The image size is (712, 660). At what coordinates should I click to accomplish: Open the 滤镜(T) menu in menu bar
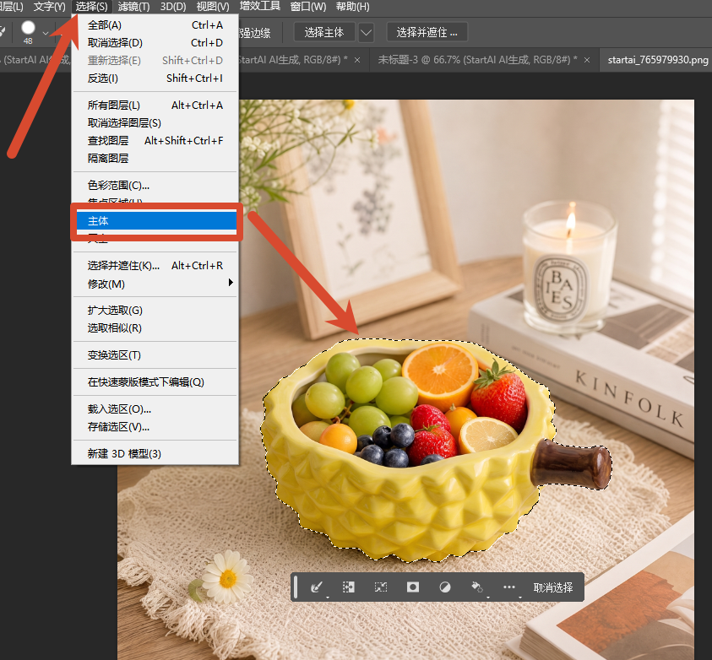pos(133,7)
